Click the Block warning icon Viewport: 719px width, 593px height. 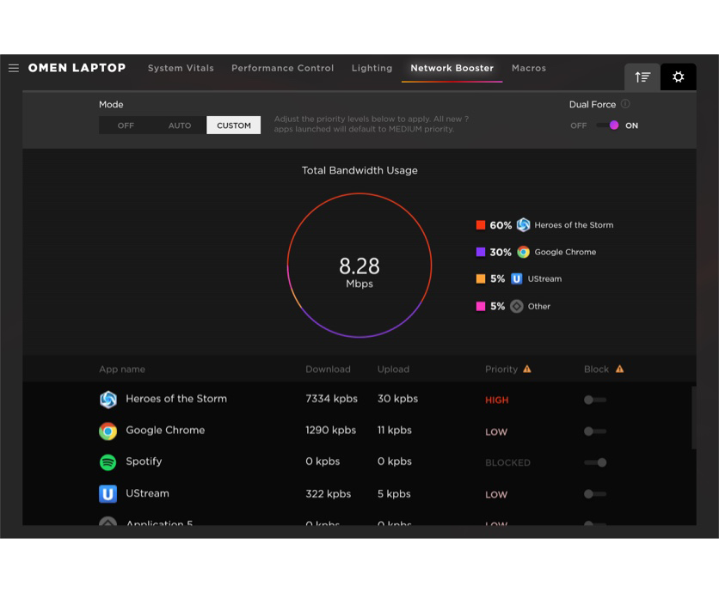point(620,369)
